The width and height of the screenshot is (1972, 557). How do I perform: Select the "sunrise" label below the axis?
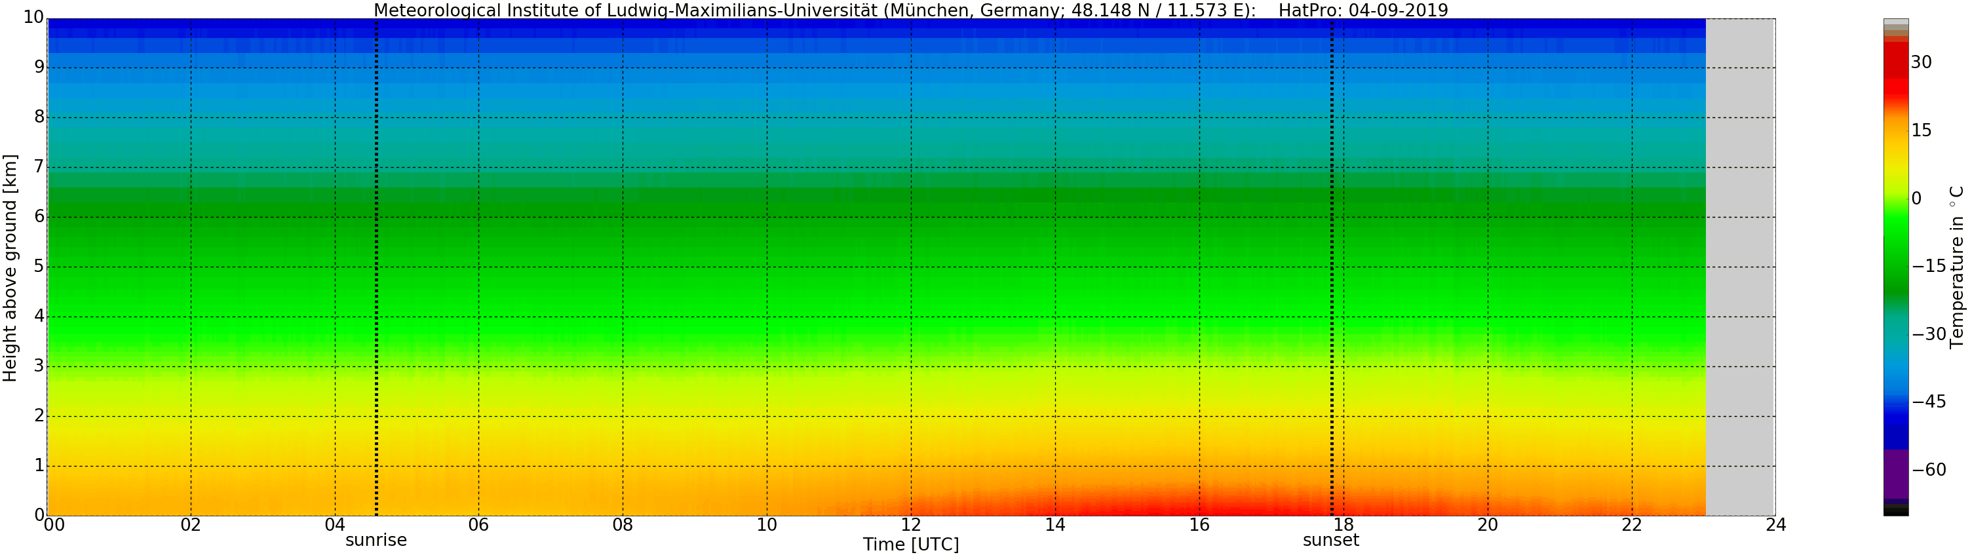(x=376, y=540)
